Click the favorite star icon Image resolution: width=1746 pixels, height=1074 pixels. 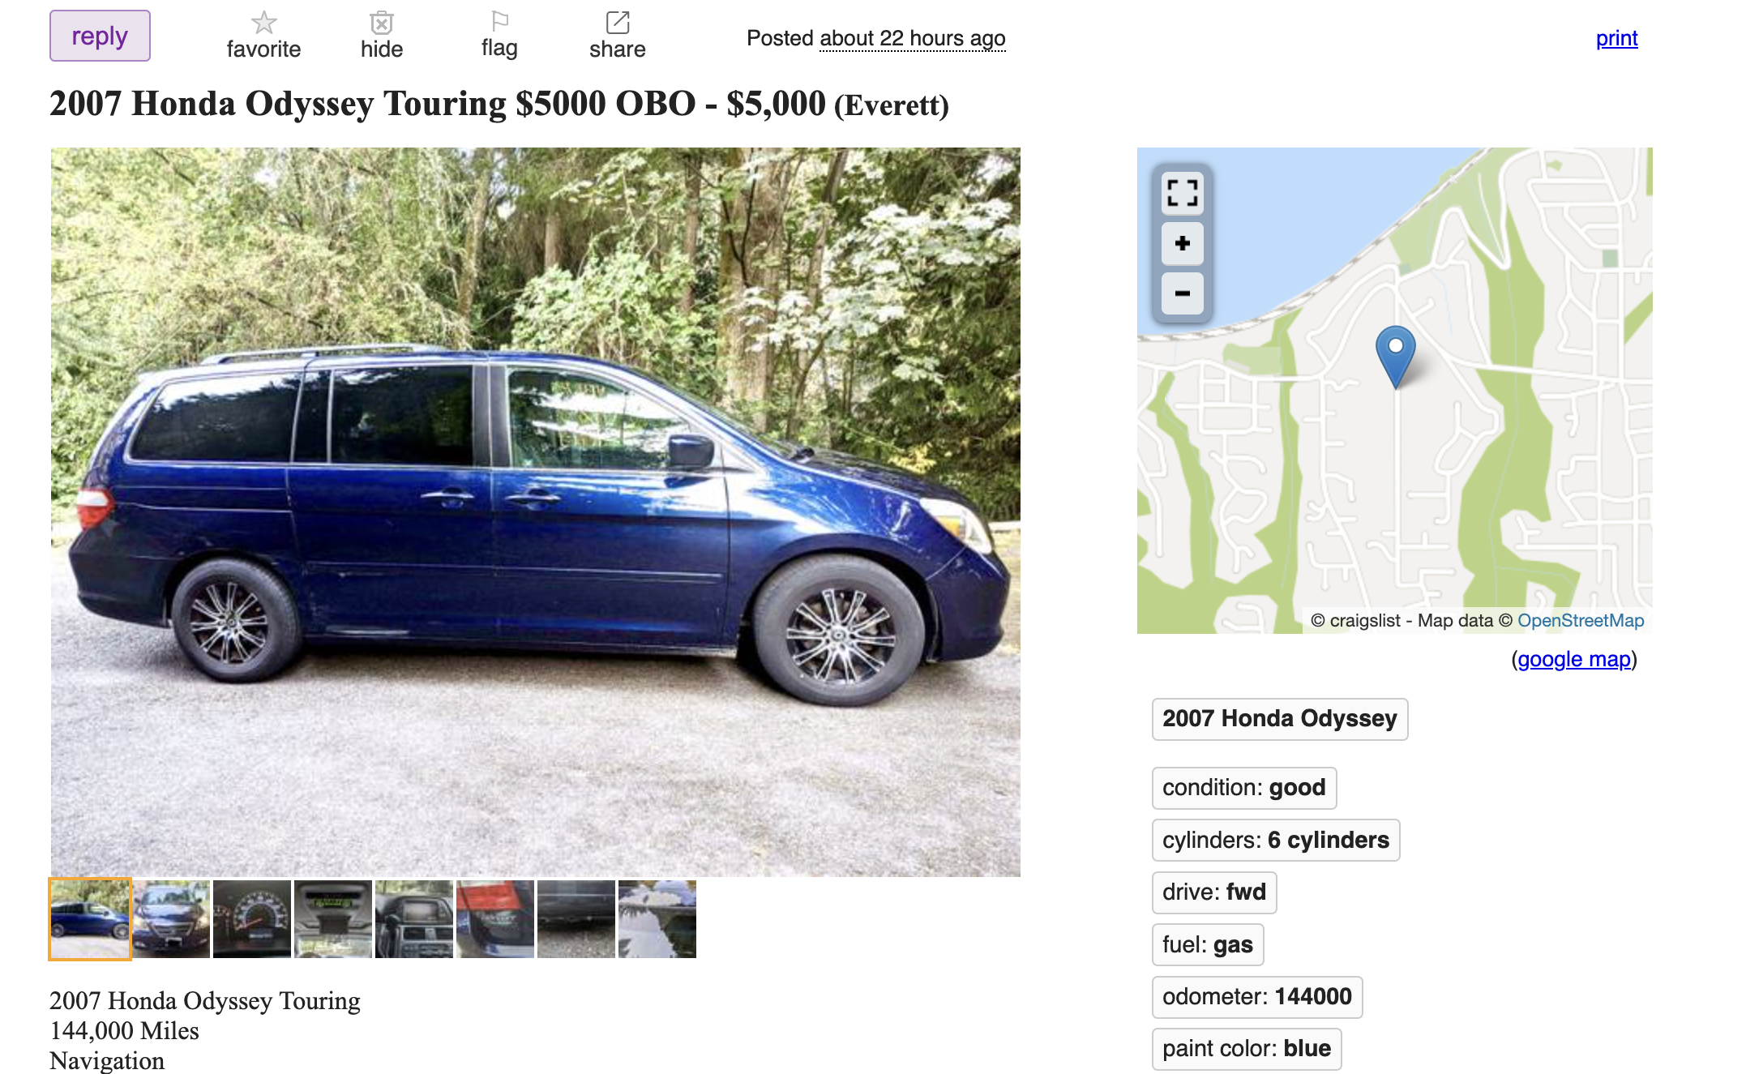(x=263, y=23)
